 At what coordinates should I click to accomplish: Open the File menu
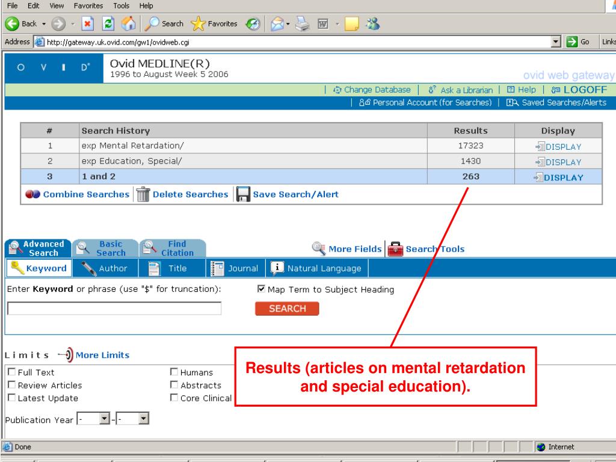12,5
